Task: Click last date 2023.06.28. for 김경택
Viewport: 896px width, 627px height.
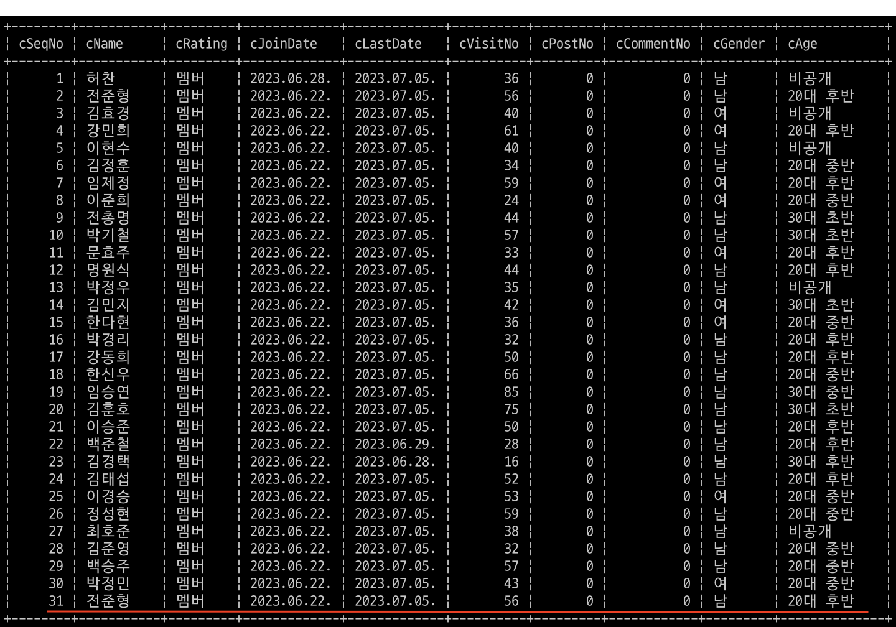Action: pos(395,462)
